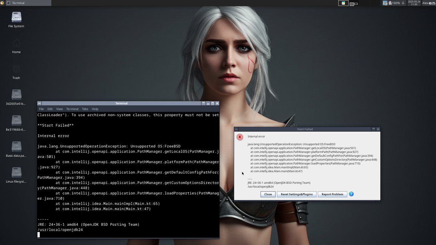Click the Report Problem button

[332, 194]
